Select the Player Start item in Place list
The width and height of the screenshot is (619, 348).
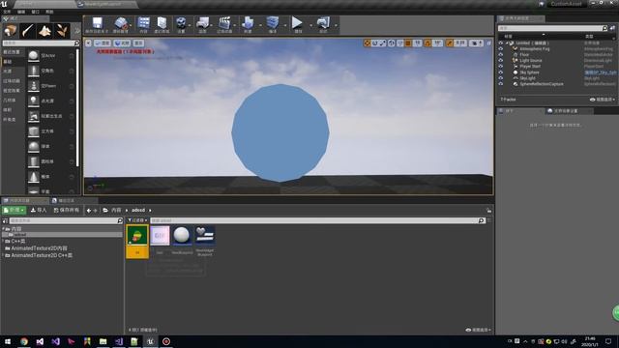(51, 116)
